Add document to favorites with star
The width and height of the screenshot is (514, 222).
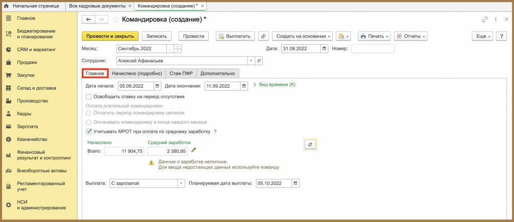click(115, 20)
